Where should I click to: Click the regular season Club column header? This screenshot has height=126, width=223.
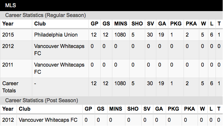[40, 24]
